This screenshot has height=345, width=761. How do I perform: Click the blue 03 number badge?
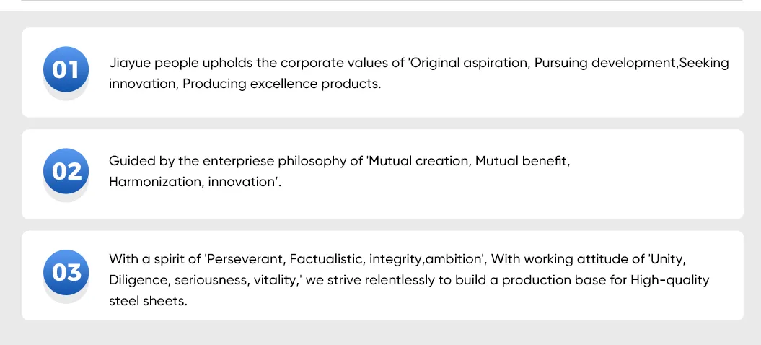66,273
